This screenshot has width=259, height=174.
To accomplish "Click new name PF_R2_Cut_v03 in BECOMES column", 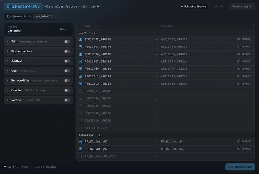I will point(172,149).
